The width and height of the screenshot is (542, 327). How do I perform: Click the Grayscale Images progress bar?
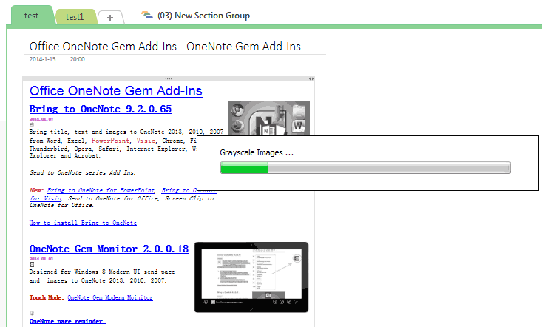pyautogui.click(x=365, y=168)
